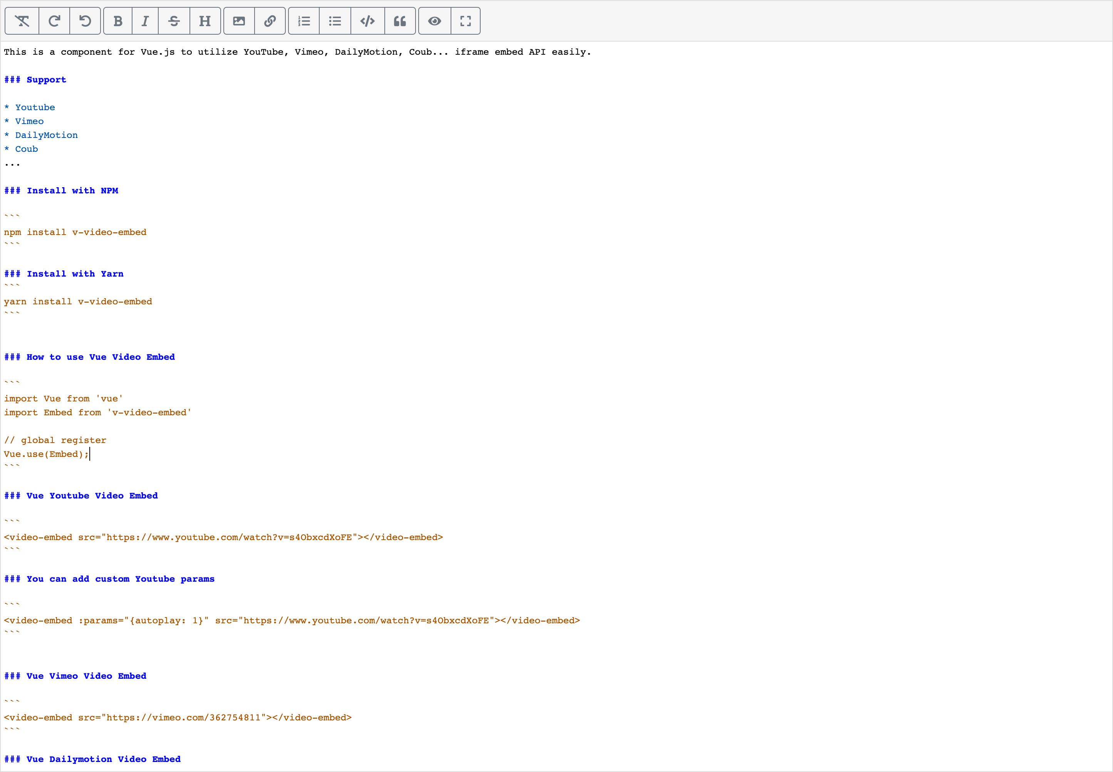1113x772 pixels.
Task: Place cursor after Vue.use(Embed); line
Action: 90,454
